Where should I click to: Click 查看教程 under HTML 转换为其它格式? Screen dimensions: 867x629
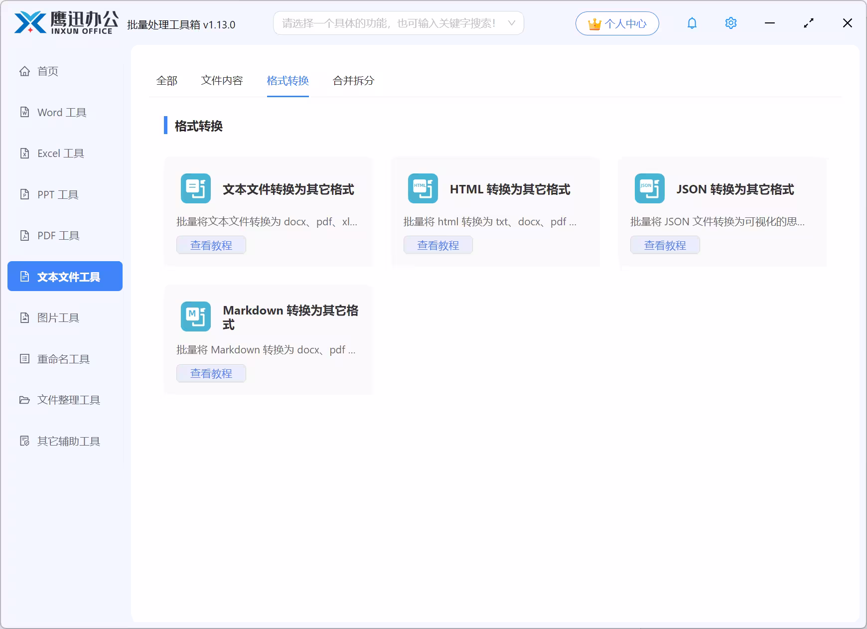[438, 245]
